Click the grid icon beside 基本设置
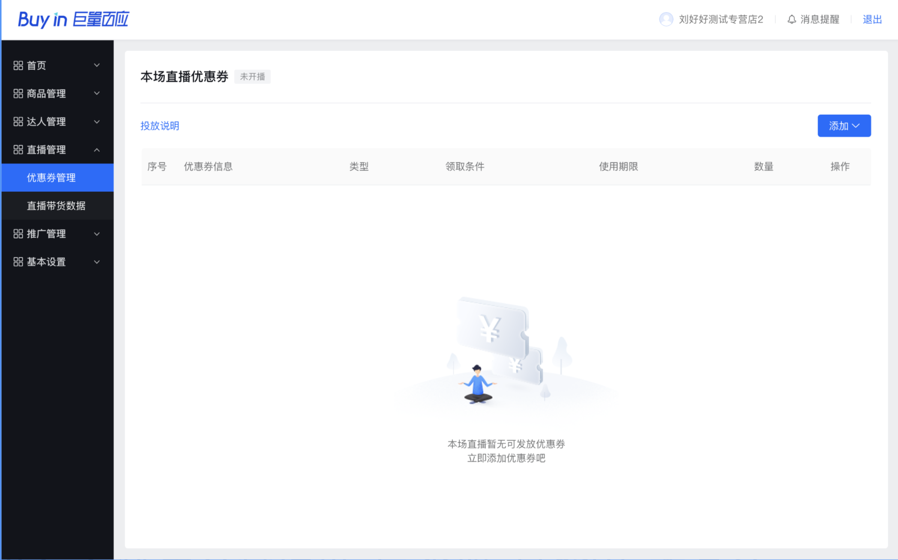Viewport: 898px width, 560px height. (x=18, y=262)
